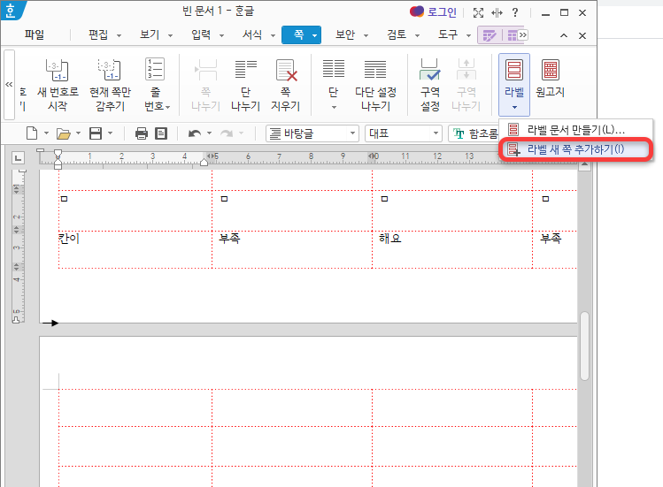Open the 라벨 label ribbon button
The height and width of the screenshot is (487, 663).
[514, 85]
